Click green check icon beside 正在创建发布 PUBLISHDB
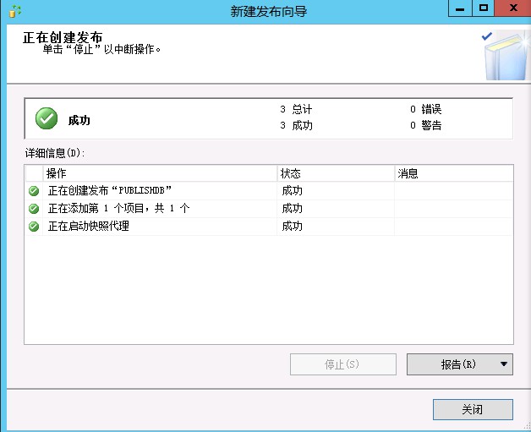 point(34,191)
